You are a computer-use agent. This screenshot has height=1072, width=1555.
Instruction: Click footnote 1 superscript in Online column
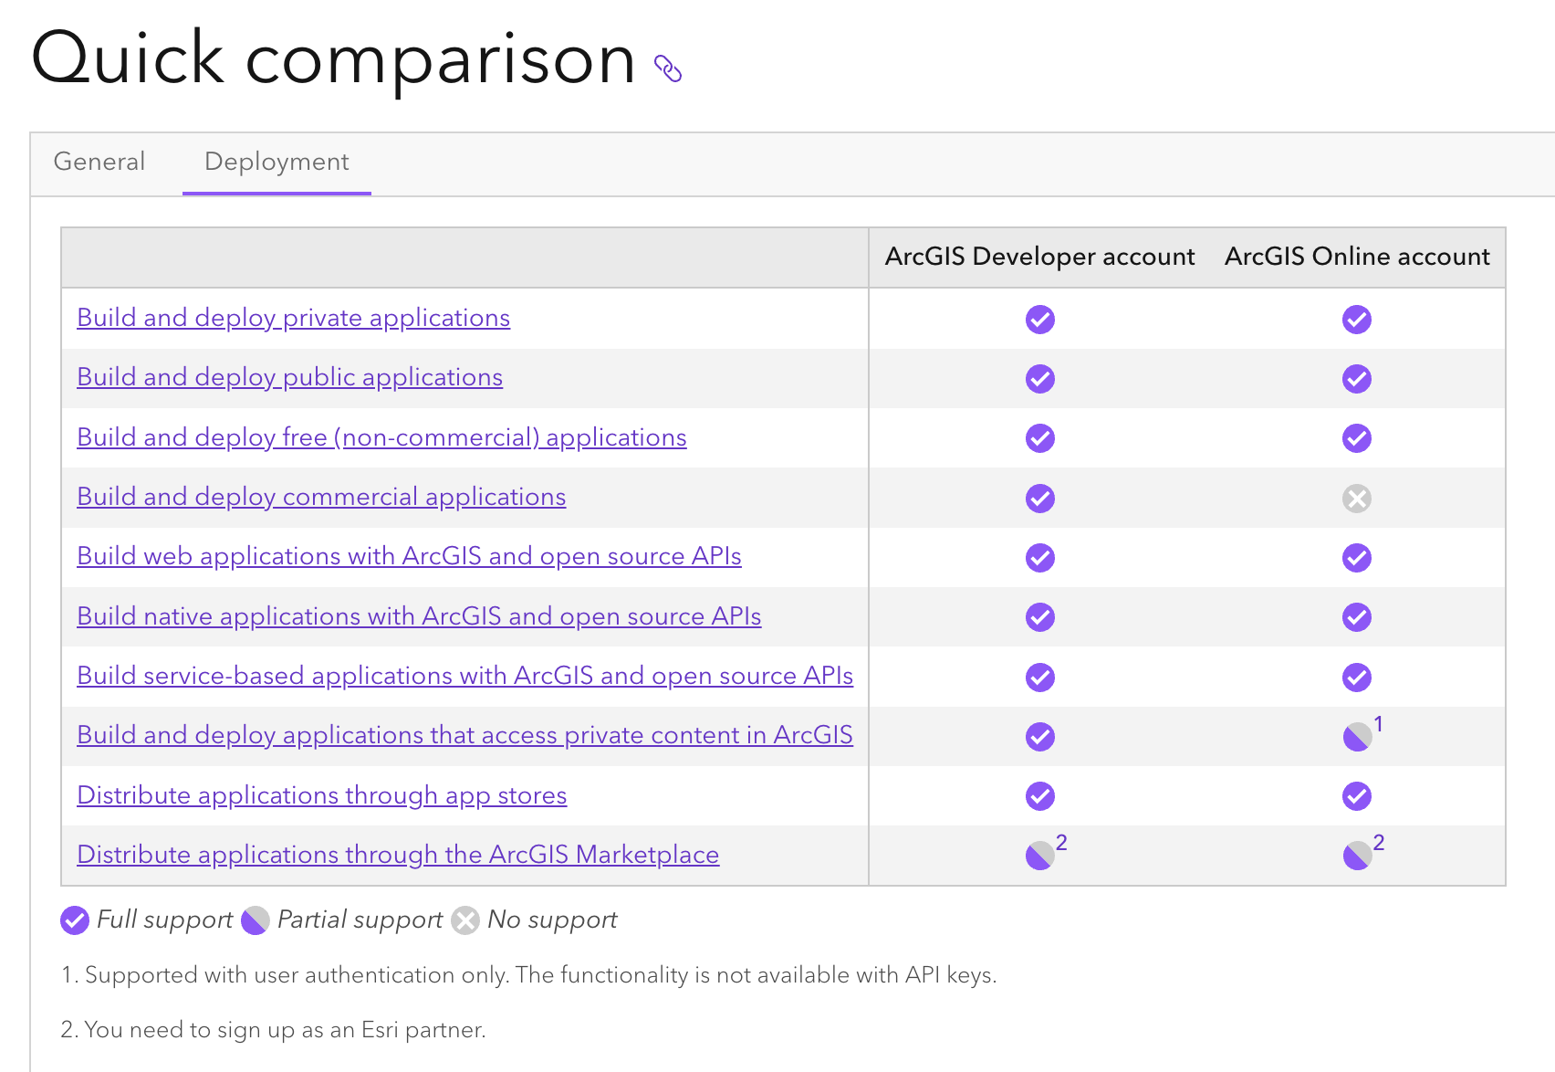click(1378, 724)
